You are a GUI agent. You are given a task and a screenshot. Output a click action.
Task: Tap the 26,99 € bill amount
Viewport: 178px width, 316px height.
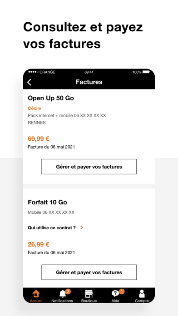[x=39, y=244]
